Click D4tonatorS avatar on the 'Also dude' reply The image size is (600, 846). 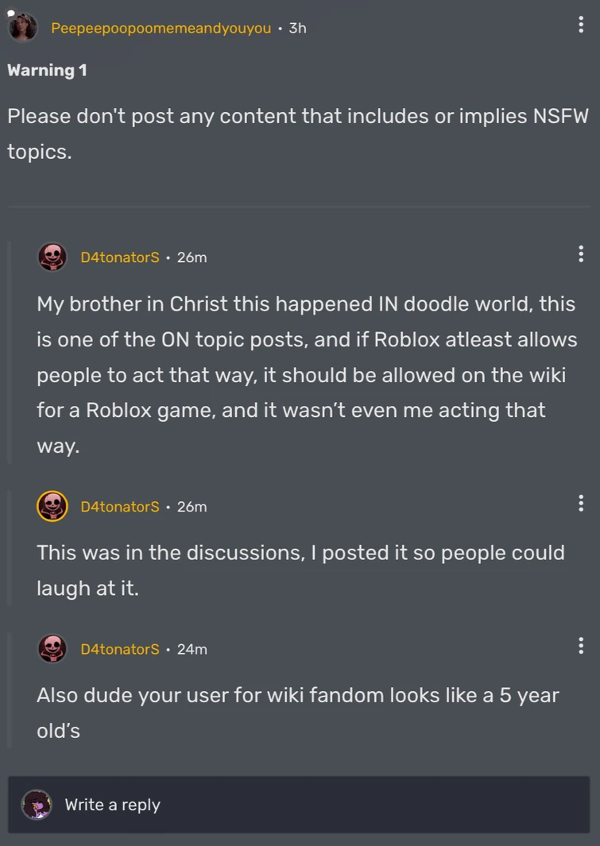52,649
